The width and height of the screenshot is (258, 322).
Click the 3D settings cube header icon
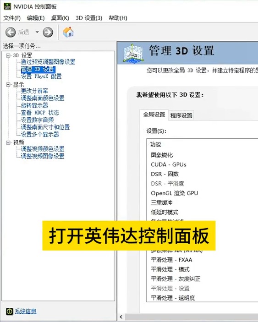[133, 53]
